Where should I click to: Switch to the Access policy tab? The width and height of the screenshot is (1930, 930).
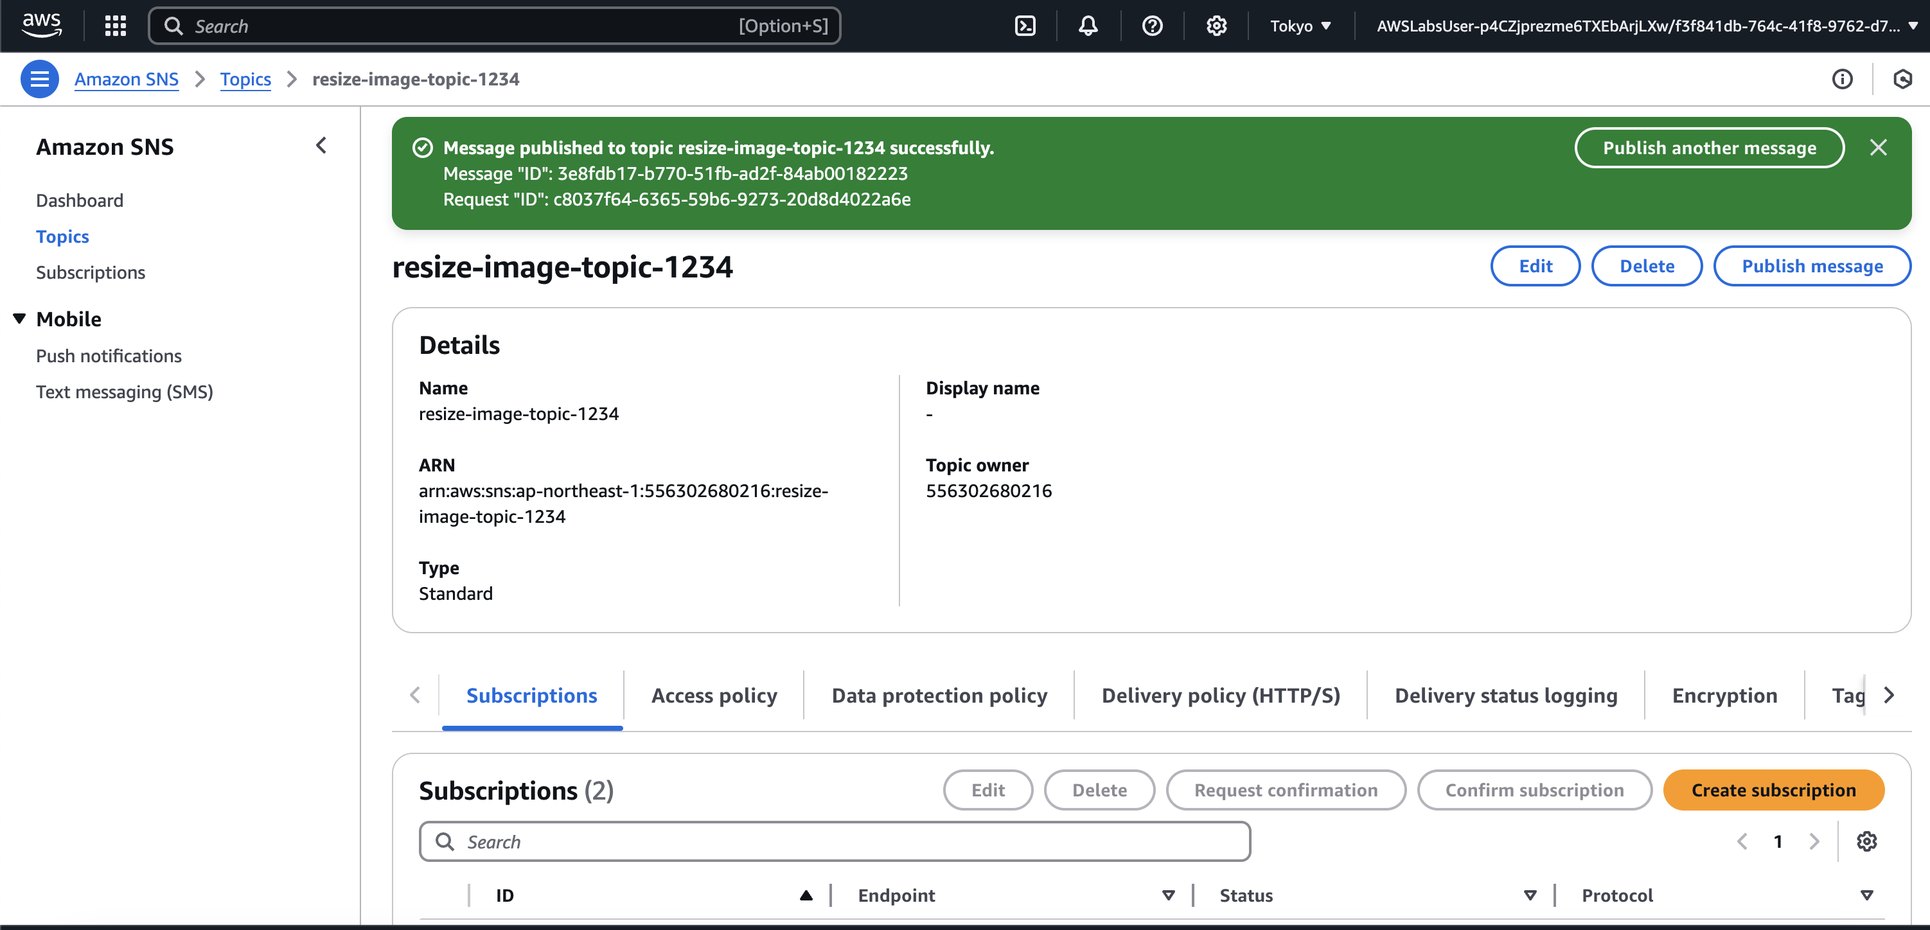point(713,696)
